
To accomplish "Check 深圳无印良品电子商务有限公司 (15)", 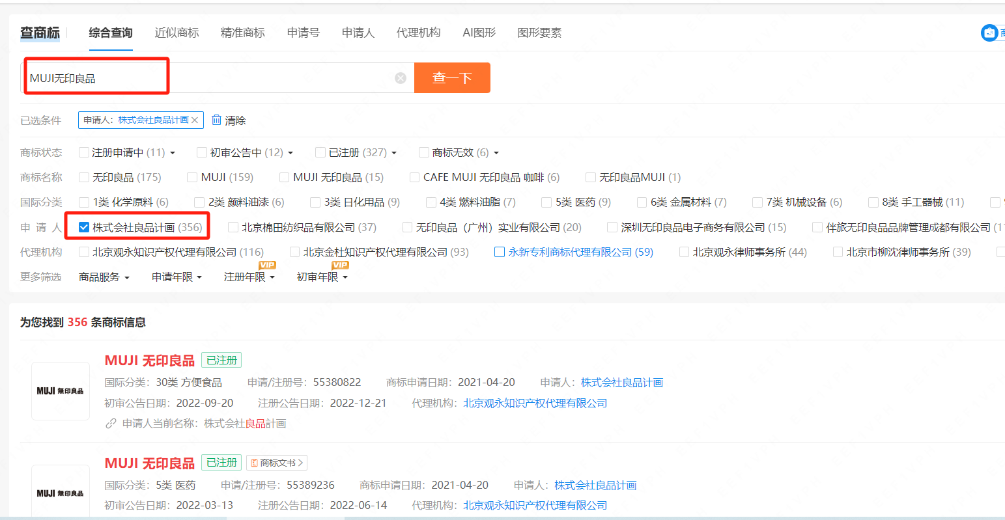I will tap(612, 227).
